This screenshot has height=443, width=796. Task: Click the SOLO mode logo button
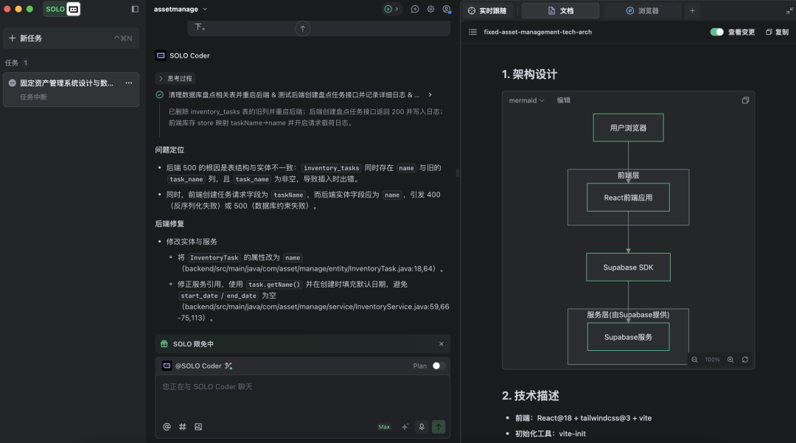point(62,9)
